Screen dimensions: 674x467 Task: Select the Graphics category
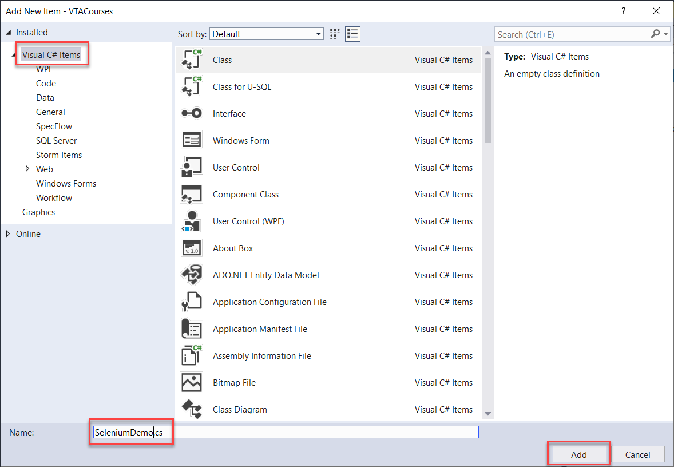tap(39, 212)
